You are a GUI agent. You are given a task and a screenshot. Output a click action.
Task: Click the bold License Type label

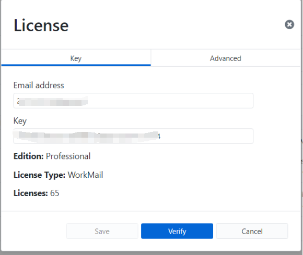[39, 175]
